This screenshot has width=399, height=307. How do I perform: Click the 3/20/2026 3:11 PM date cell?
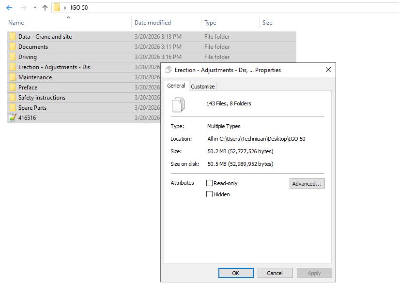pyautogui.click(x=158, y=47)
